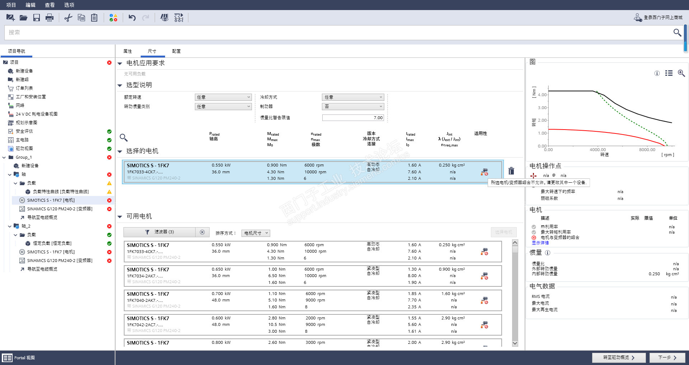Select the 1FK7040-2AK7 motor row
689x365 pixels.
click(313, 300)
